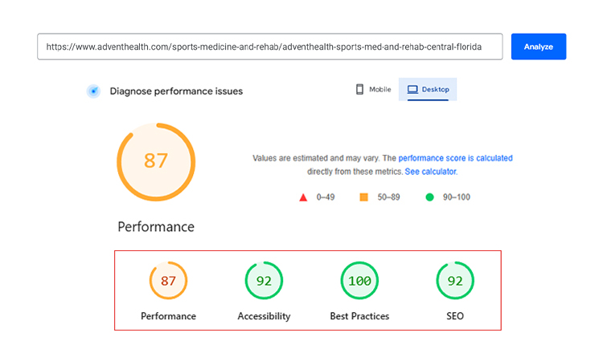The width and height of the screenshot is (603, 361).
Task: Click the red triangle 0–49 legend icon
Action: tap(303, 197)
